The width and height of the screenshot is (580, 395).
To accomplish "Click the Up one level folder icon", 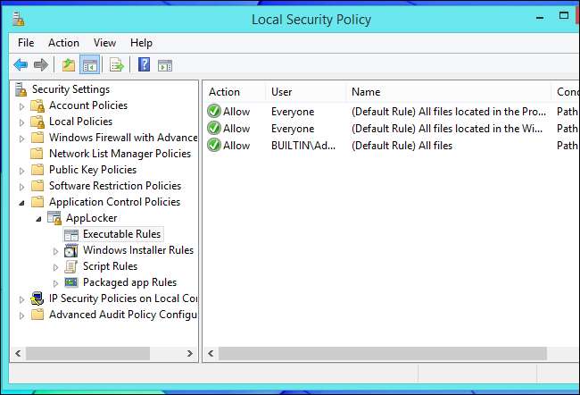I will (x=69, y=65).
